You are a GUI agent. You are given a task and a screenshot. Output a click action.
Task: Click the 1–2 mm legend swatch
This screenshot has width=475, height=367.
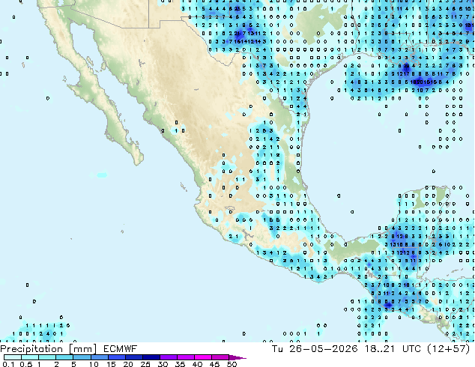click(x=47, y=357)
